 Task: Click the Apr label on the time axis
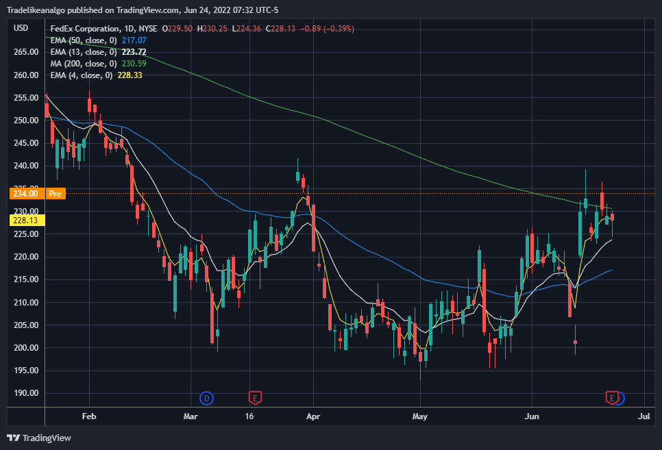313,416
